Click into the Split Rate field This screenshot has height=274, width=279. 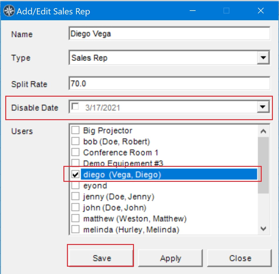click(169, 83)
